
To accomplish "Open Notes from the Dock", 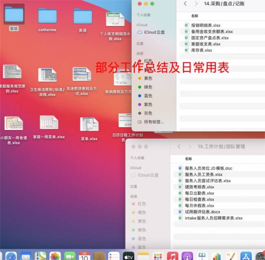I will (x=144, y=256).
